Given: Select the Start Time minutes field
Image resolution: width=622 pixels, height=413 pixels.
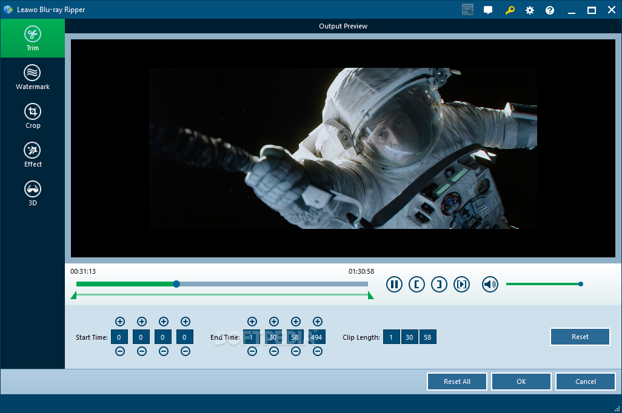Looking at the screenshot, I should pos(141,337).
